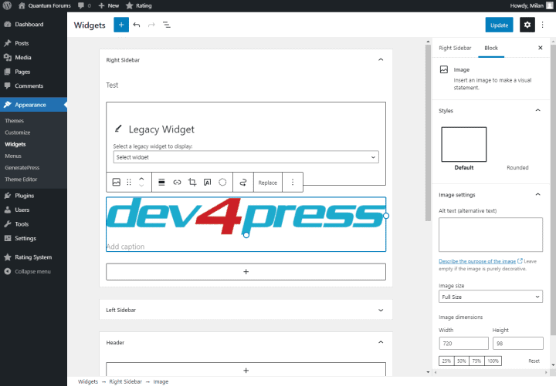Click the block drag handle icon
The image size is (556, 386).
pyautogui.click(x=129, y=182)
